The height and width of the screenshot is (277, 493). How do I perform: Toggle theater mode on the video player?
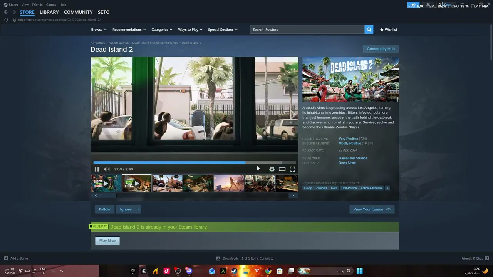coord(282,169)
